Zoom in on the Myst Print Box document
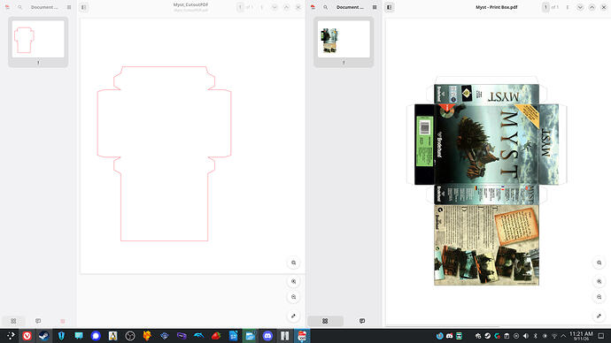Image resolution: width=611 pixels, height=343 pixels. click(x=599, y=281)
